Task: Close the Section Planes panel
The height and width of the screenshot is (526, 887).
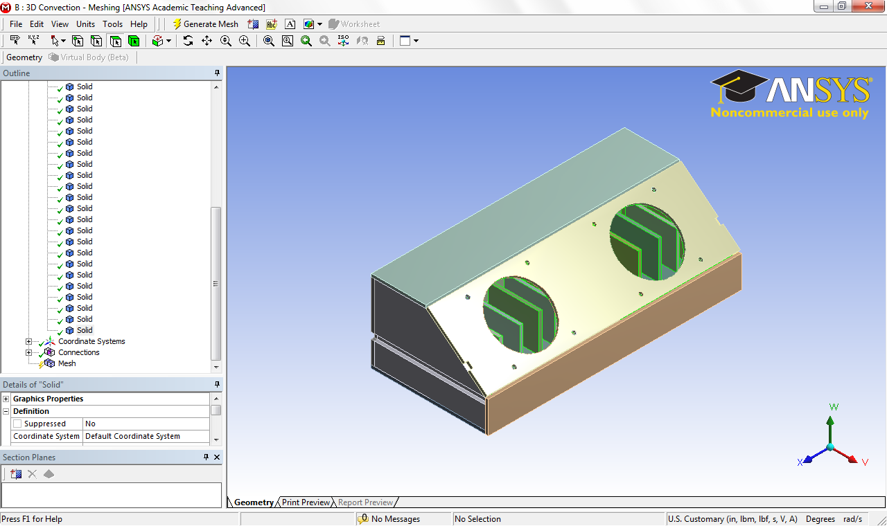Action: [x=217, y=457]
